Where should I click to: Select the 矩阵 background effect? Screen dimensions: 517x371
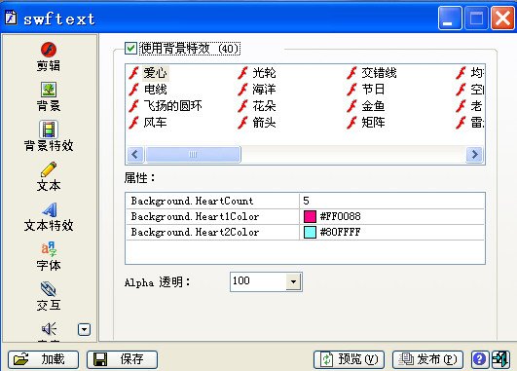pyautogui.click(x=373, y=123)
